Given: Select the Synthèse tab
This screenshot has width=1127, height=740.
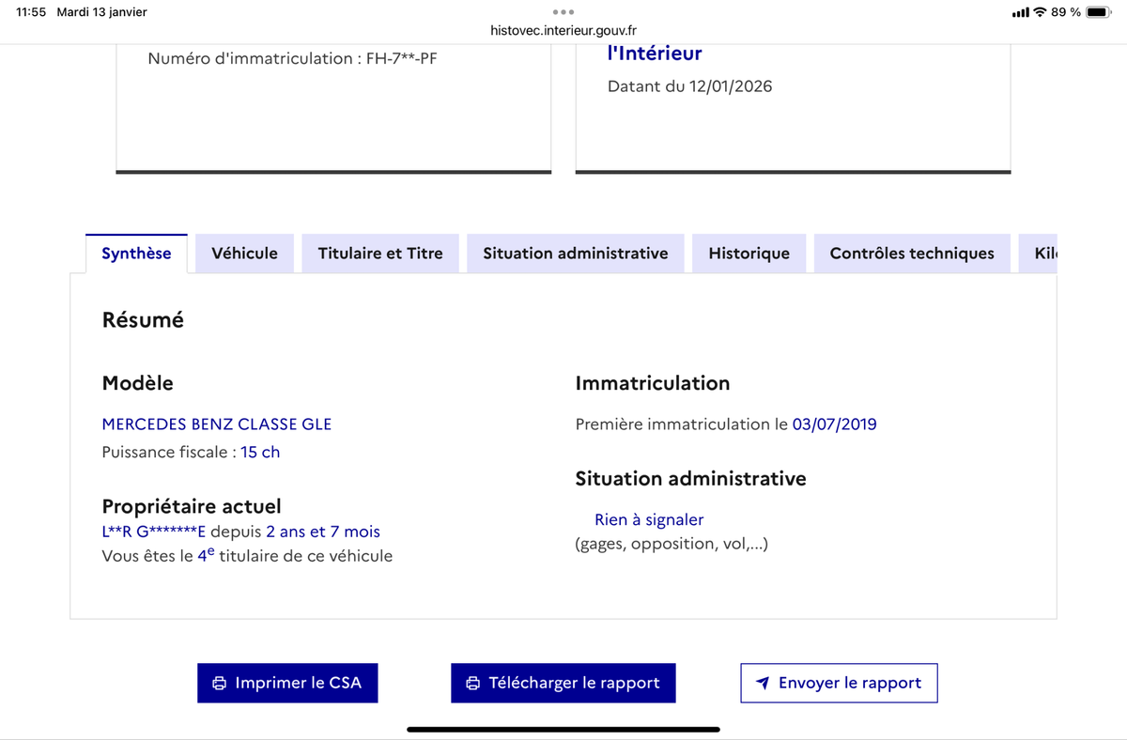Looking at the screenshot, I should tap(136, 254).
